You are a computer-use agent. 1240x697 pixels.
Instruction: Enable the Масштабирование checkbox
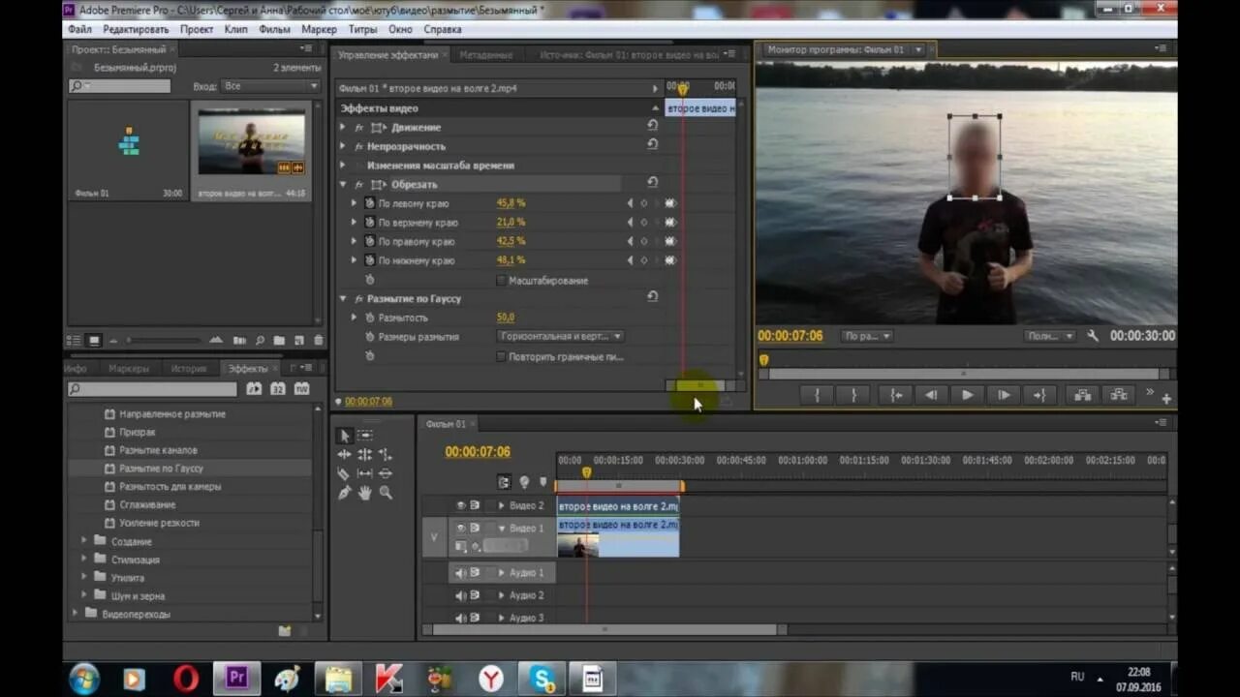point(501,280)
